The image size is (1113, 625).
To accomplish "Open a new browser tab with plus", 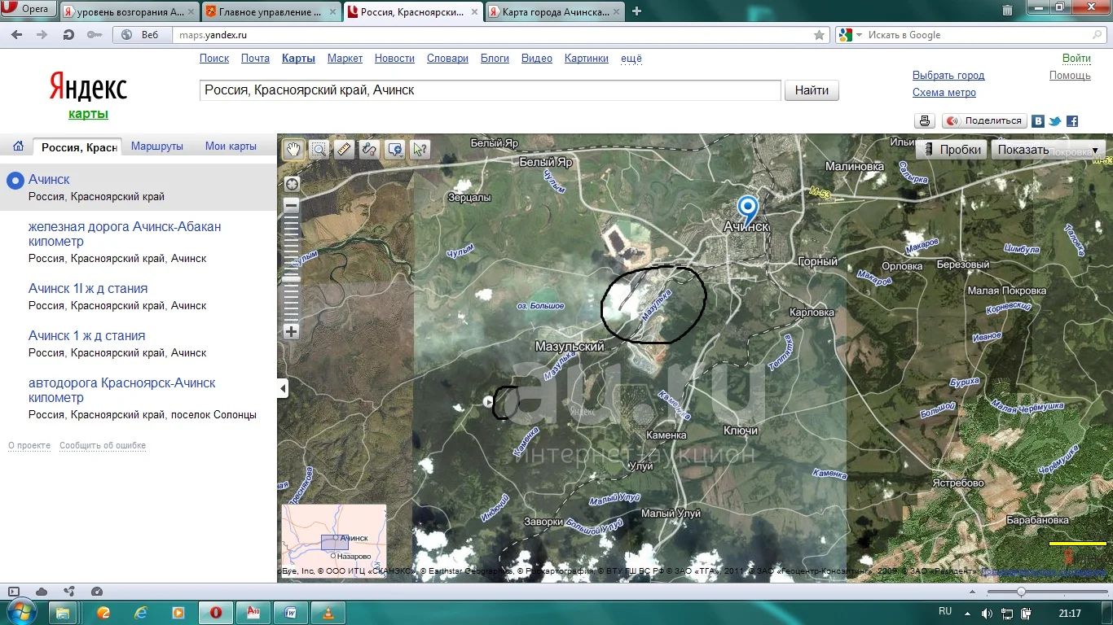I will coord(637,11).
